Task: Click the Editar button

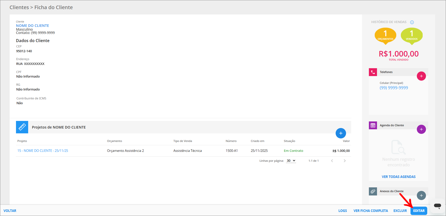Action: click(x=419, y=211)
